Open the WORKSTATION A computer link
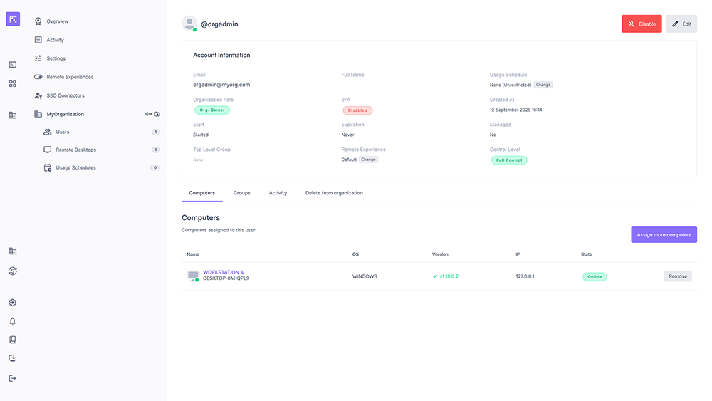 (x=223, y=272)
